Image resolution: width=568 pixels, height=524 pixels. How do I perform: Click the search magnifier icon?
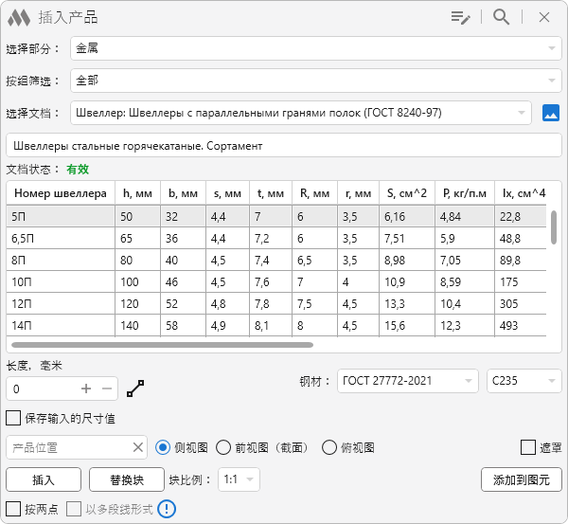(502, 17)
